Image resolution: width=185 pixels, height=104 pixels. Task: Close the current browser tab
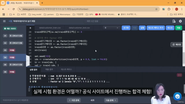pos(37,3)
